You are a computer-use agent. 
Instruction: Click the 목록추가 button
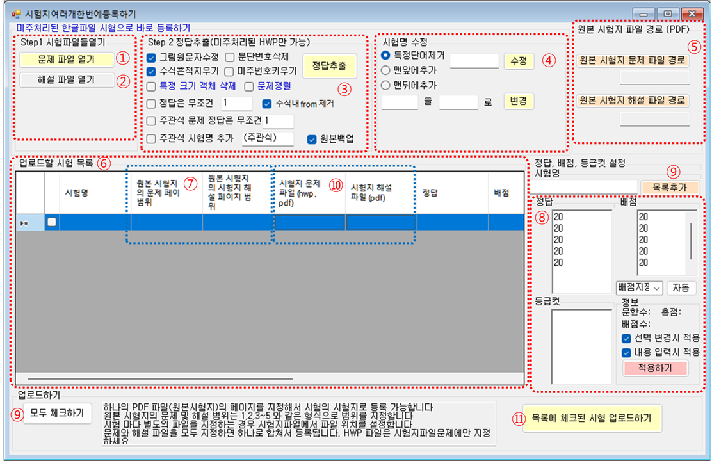670,187
